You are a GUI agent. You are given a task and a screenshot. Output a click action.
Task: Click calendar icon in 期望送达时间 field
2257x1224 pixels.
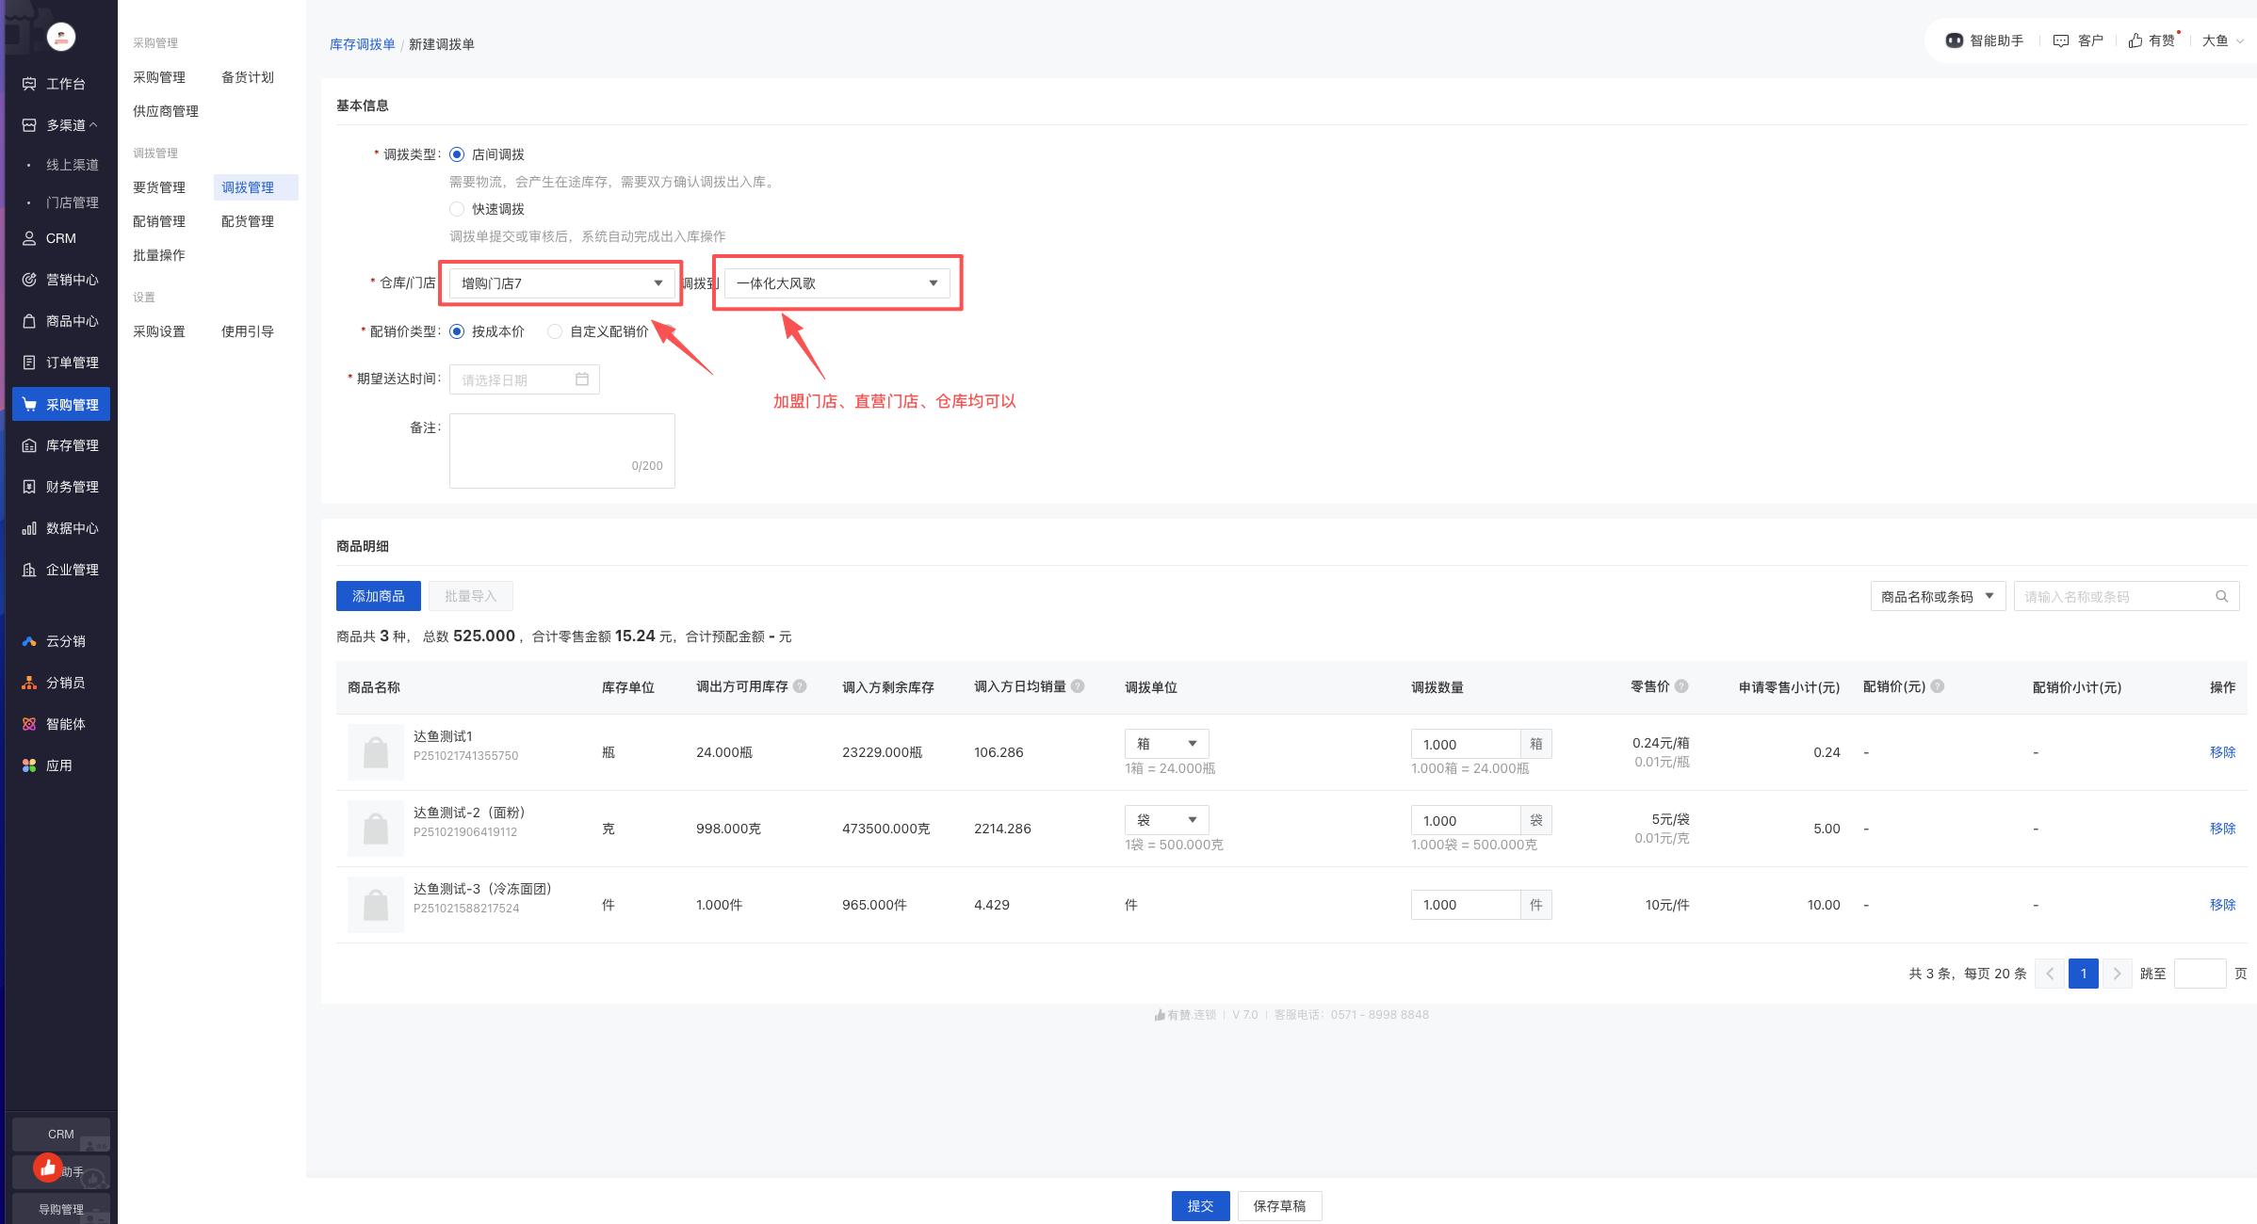(582, 379)
